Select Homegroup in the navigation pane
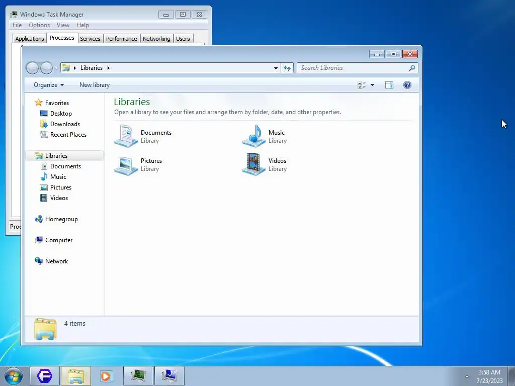This screenshot has width=515, height=386. pos(61,219)
